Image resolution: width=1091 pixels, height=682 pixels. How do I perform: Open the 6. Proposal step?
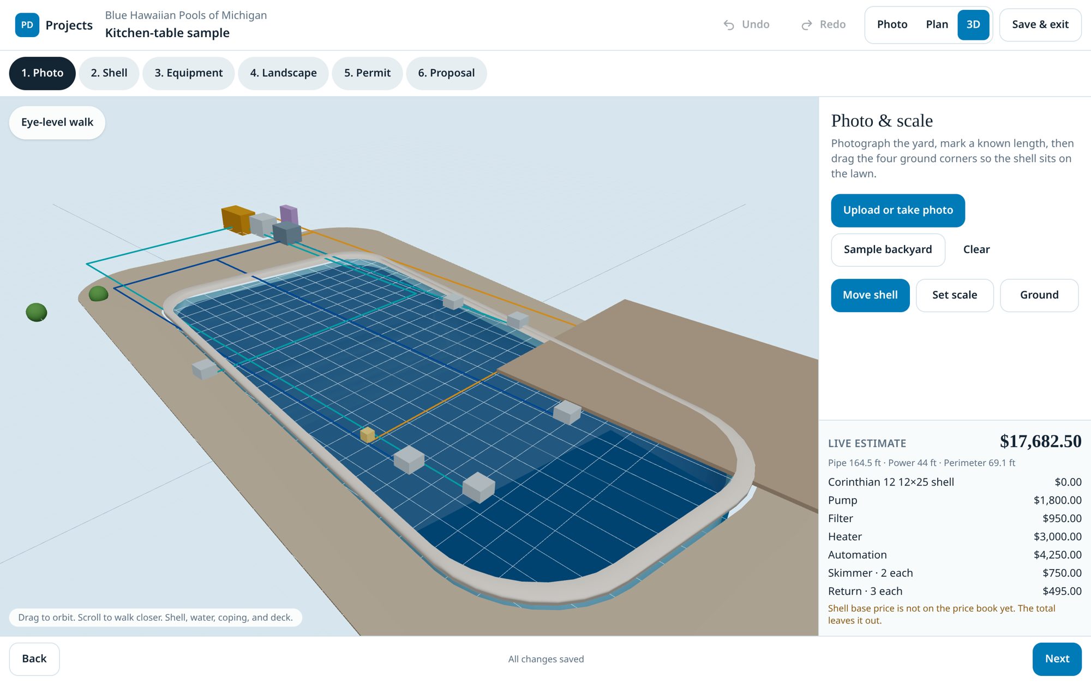(446, 73)
